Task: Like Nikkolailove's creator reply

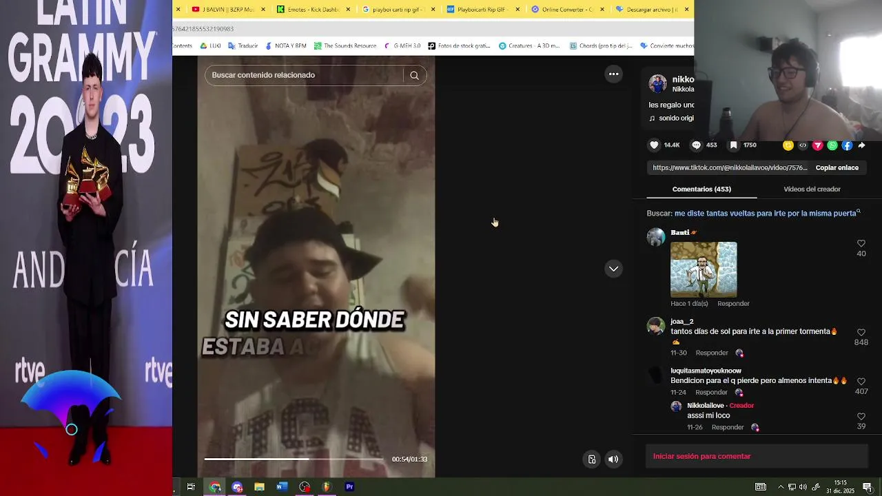Action: (861, 417)
